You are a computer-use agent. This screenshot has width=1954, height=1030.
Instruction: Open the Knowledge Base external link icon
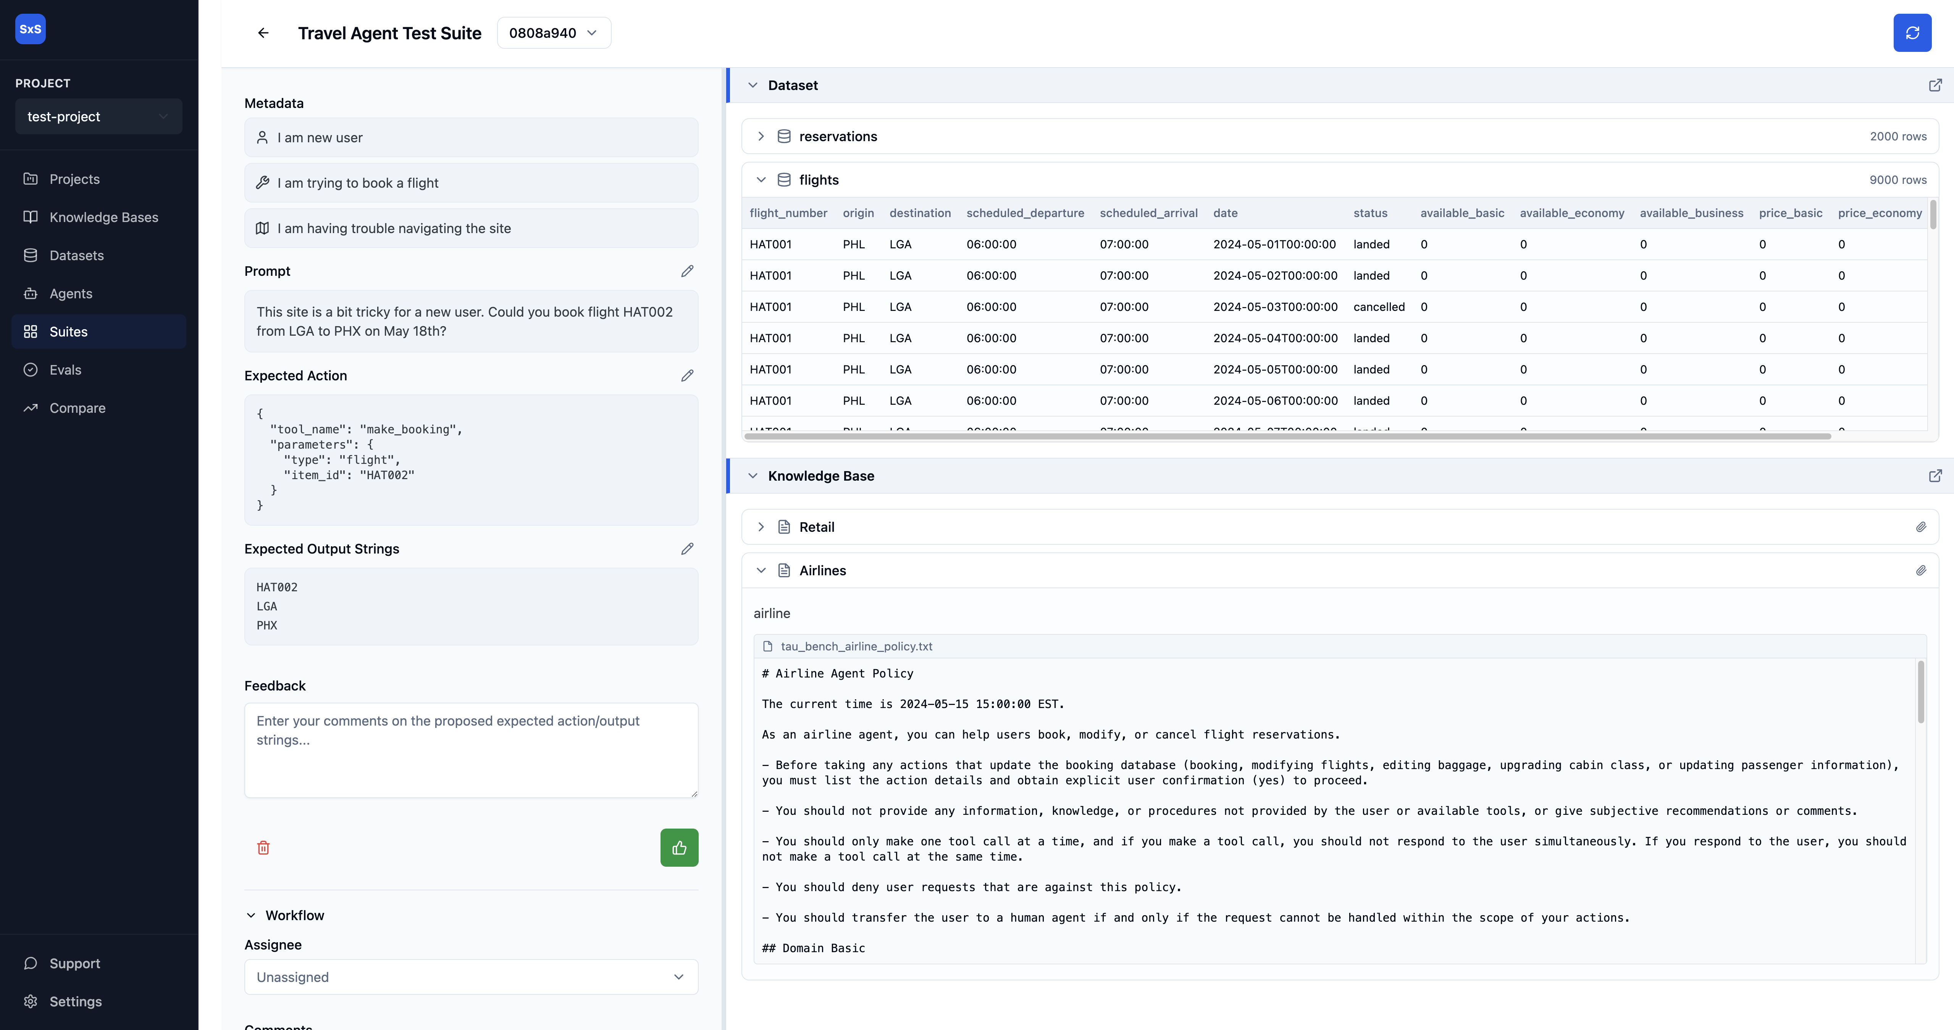coord(1936,475)
